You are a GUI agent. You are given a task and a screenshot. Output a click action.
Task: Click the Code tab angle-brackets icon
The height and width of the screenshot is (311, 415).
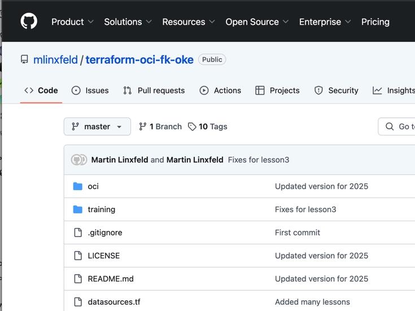click(29, 90)
